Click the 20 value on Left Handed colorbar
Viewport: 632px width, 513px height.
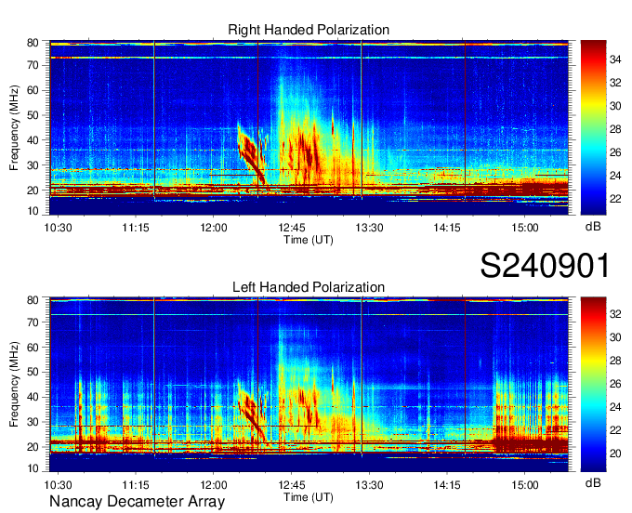tap(615, 454)
